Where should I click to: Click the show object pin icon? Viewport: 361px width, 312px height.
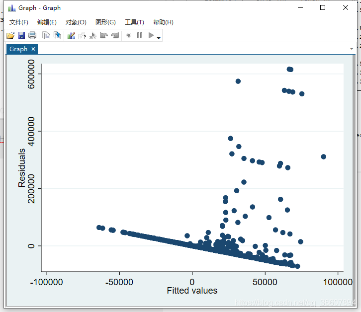coord(93,36)
